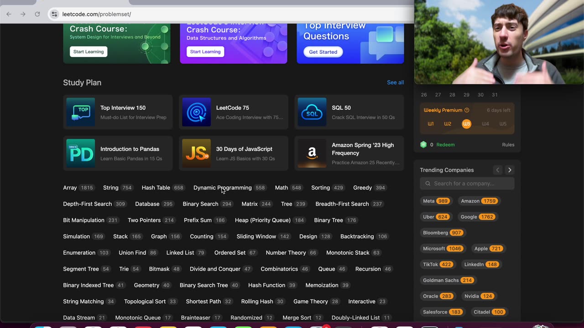
Task: Select Citadel company tag
Action: [489, 312]
